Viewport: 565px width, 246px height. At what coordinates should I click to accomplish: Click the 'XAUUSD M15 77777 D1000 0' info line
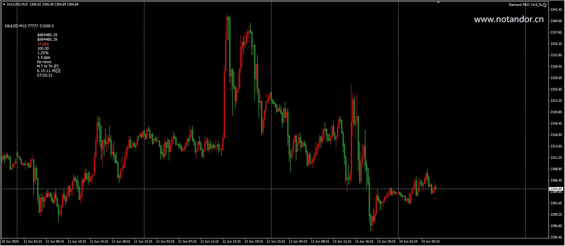(x=29, y=26)
